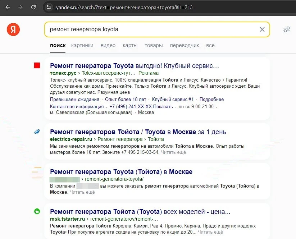Open site information icon in address bar
The height and width of the screenshot is (239, 296).
[x=49, y=7]
